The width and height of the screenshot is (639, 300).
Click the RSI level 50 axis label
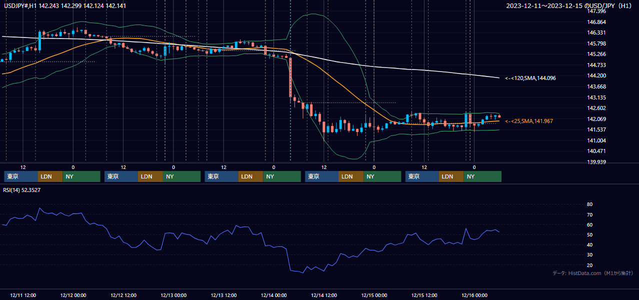coord(589,234)
